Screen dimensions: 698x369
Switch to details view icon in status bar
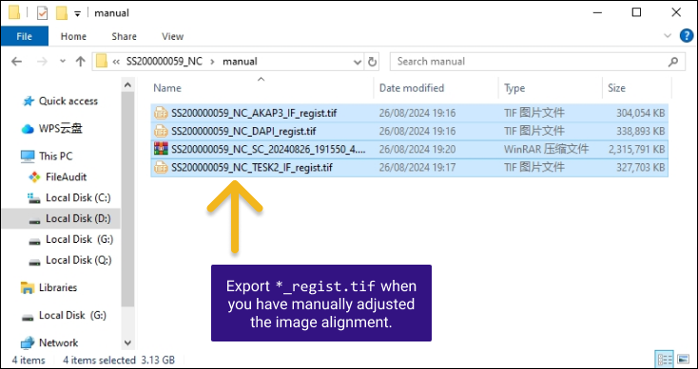pyautogui.click(x=665, y=359)
